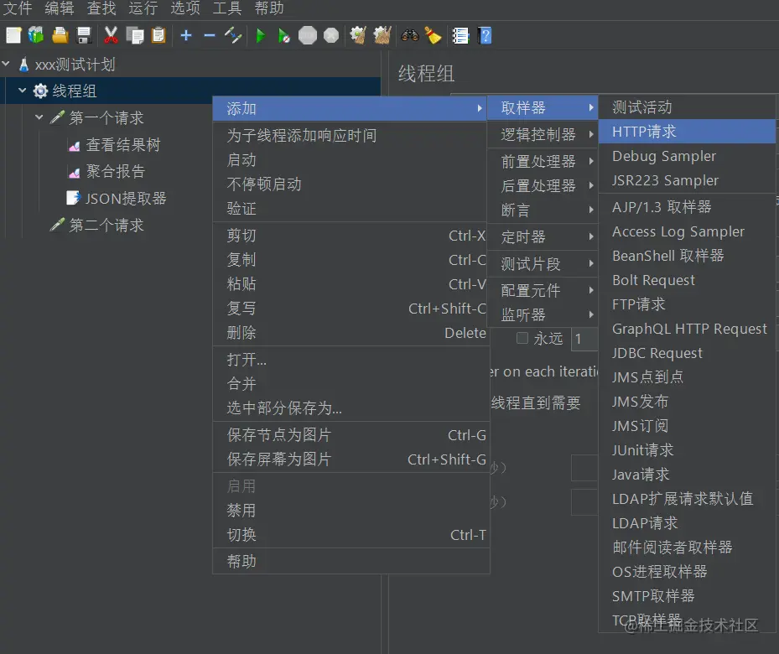Collapse the xxx测试计划 tree node
This screenshot has height=654, width=779.
point(6,64)
